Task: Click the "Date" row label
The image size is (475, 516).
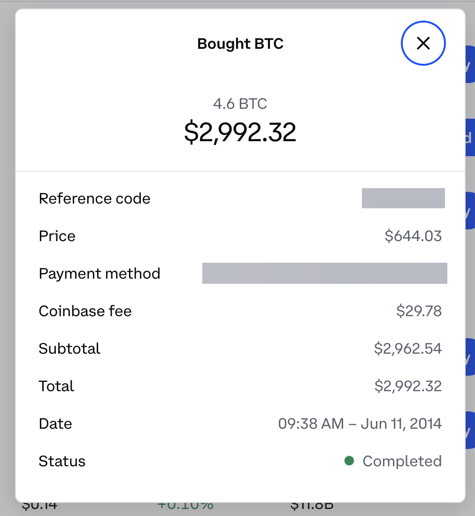Action: tap(55, 424)
